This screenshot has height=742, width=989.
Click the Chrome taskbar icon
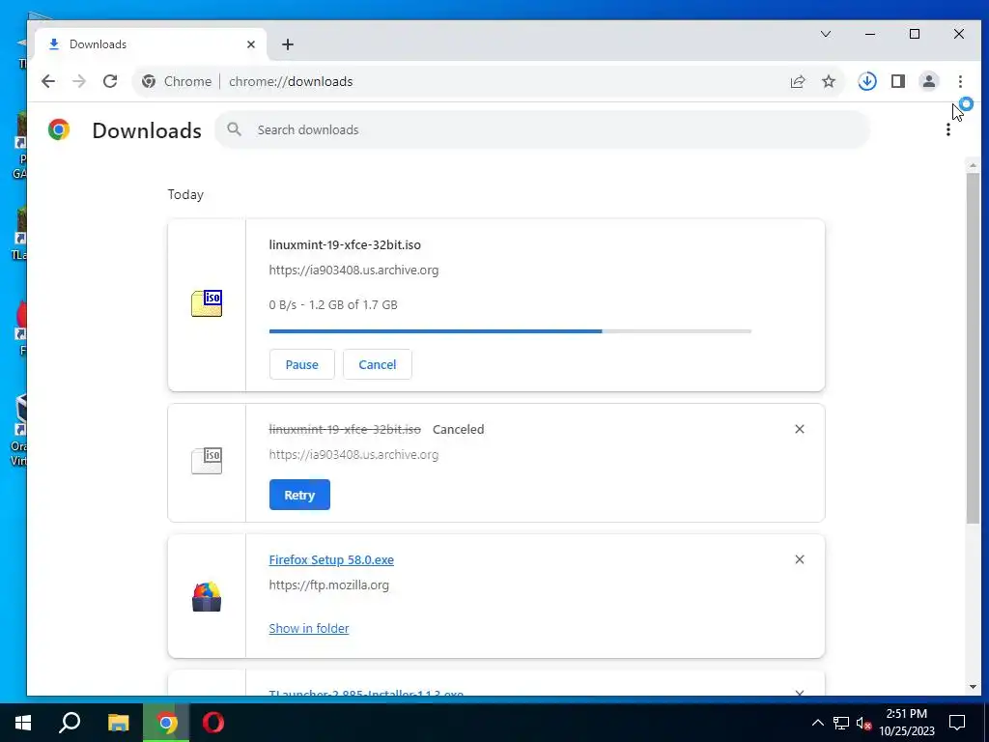(x=166, y=723)
